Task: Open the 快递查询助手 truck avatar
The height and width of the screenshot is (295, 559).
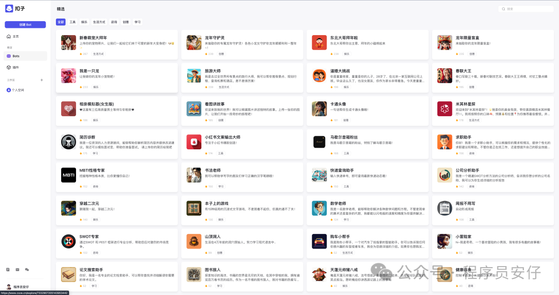Action: click(x=319, y=175)
